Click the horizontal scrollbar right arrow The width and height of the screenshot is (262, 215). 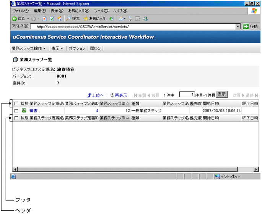click(x=256, y=170)
